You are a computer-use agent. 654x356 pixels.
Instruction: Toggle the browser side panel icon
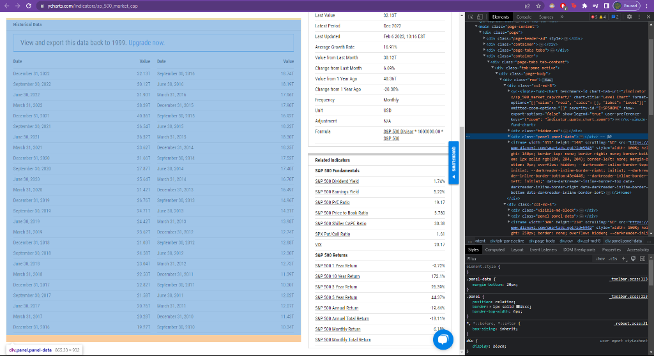tap(606, 6)
